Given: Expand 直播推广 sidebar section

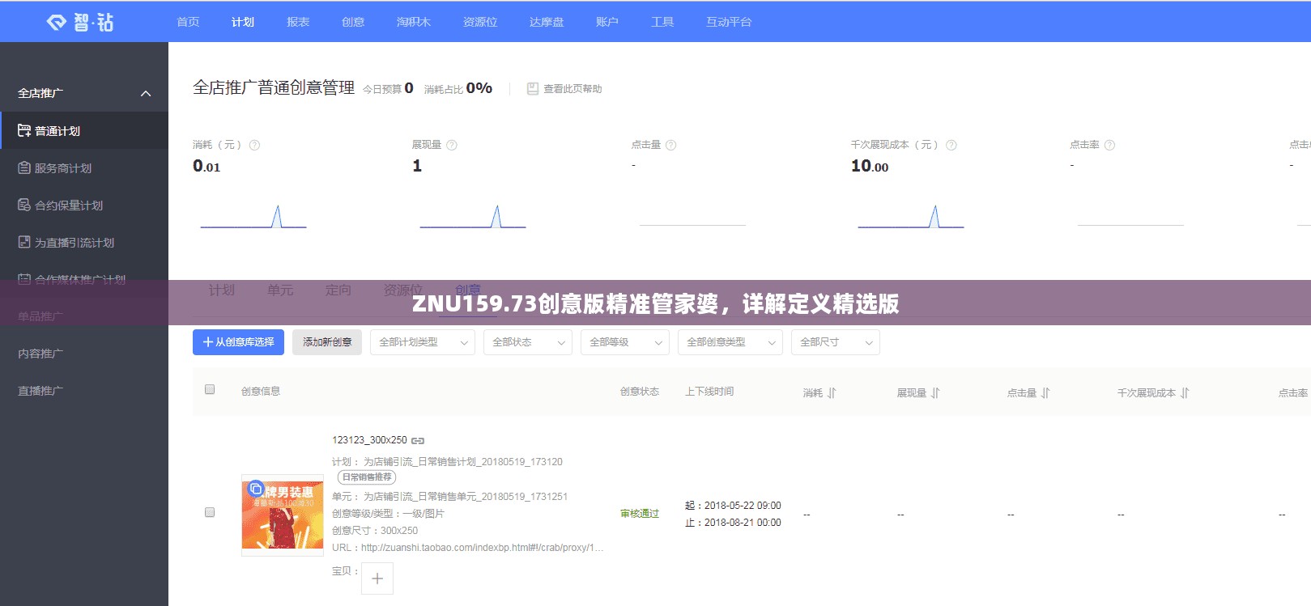Looking at the screenshot, I should [x=40, y=391].
